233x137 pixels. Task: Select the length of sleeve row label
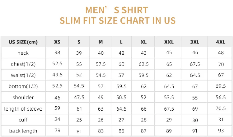coord(23,109)
